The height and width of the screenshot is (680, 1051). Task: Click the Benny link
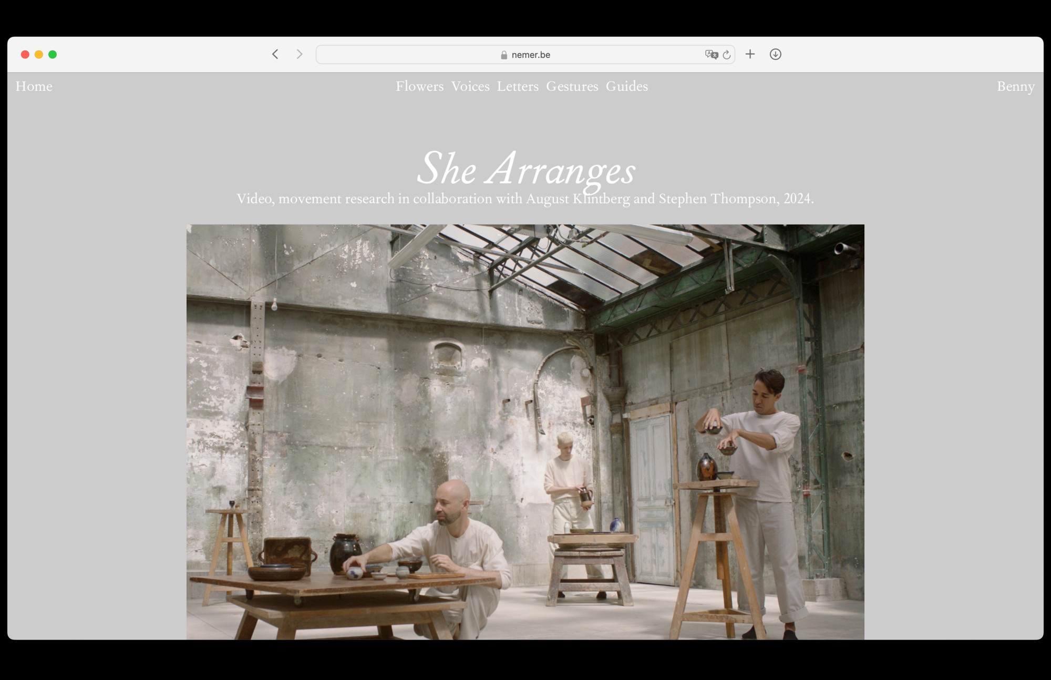click(1015, 86)
